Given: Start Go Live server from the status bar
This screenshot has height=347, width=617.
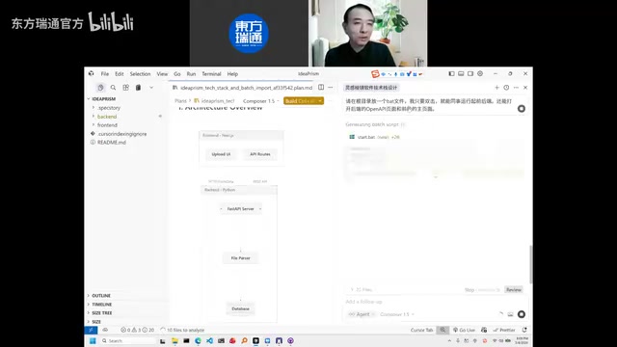Looking at the screenshot, I should tap(464, 330).
